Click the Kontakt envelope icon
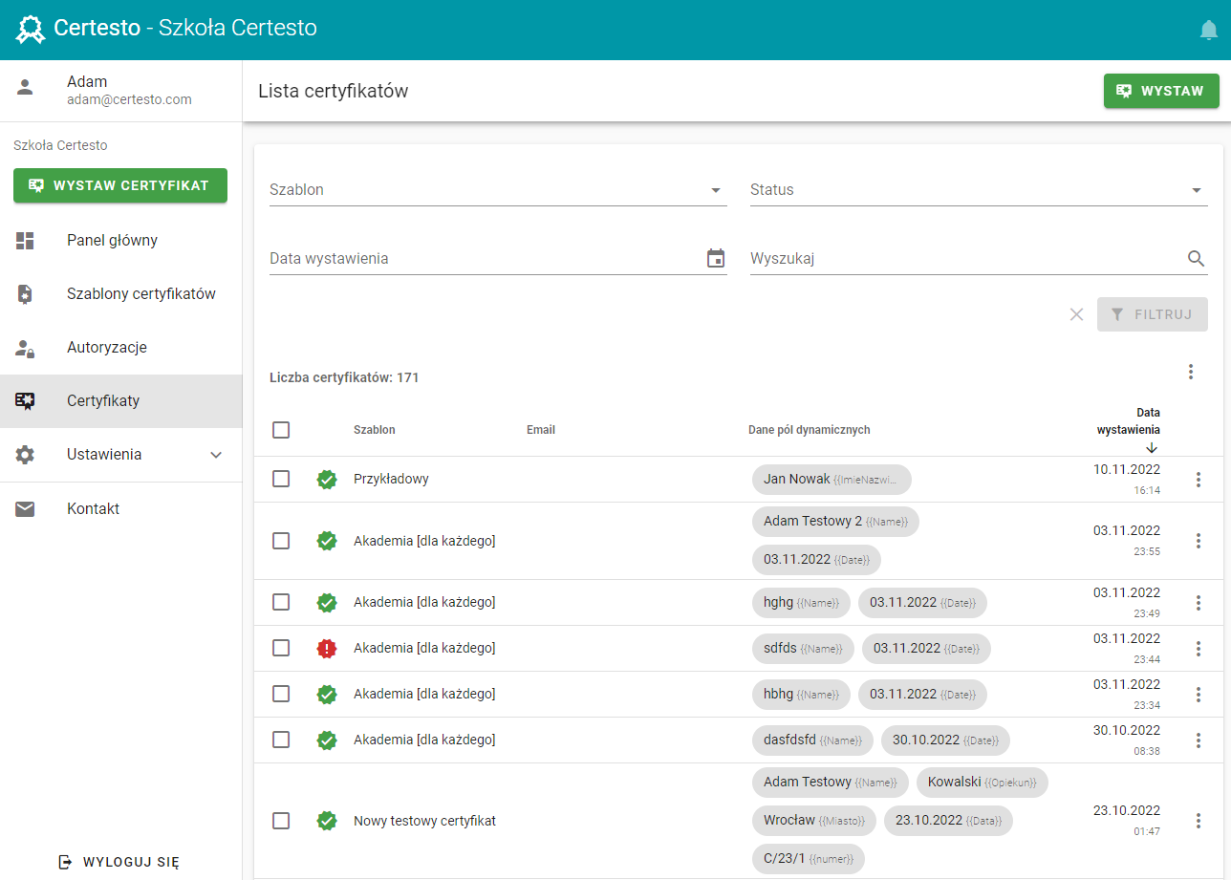 (x=25, y=509)
